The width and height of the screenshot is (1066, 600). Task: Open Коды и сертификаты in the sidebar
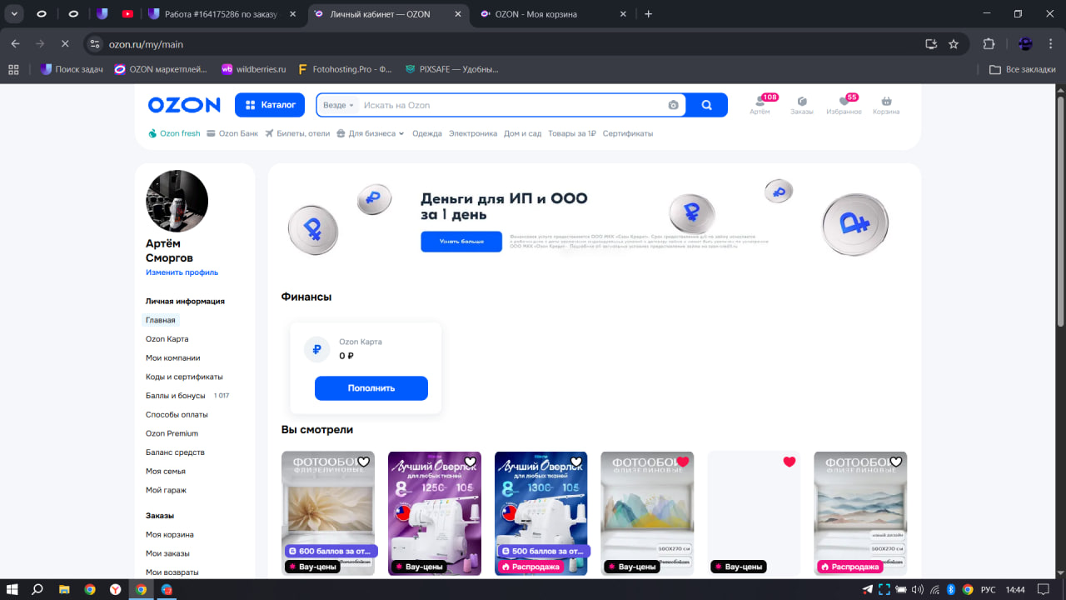pyautogui.click(x=184, y=377)
